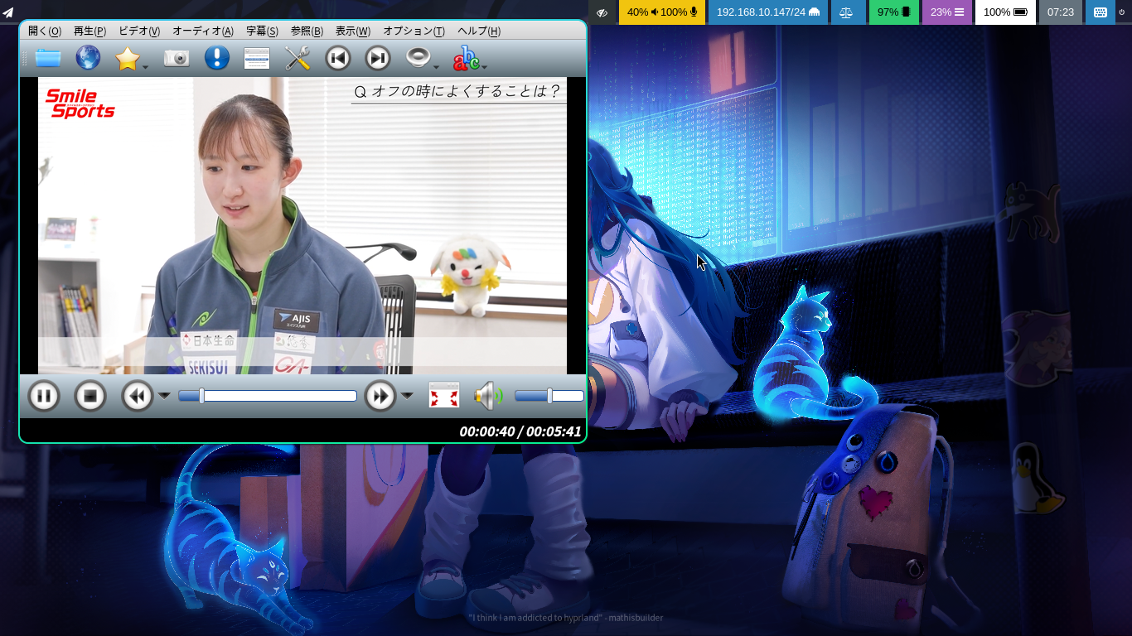Open the playlist from the toolbar

tap(257, 58)
